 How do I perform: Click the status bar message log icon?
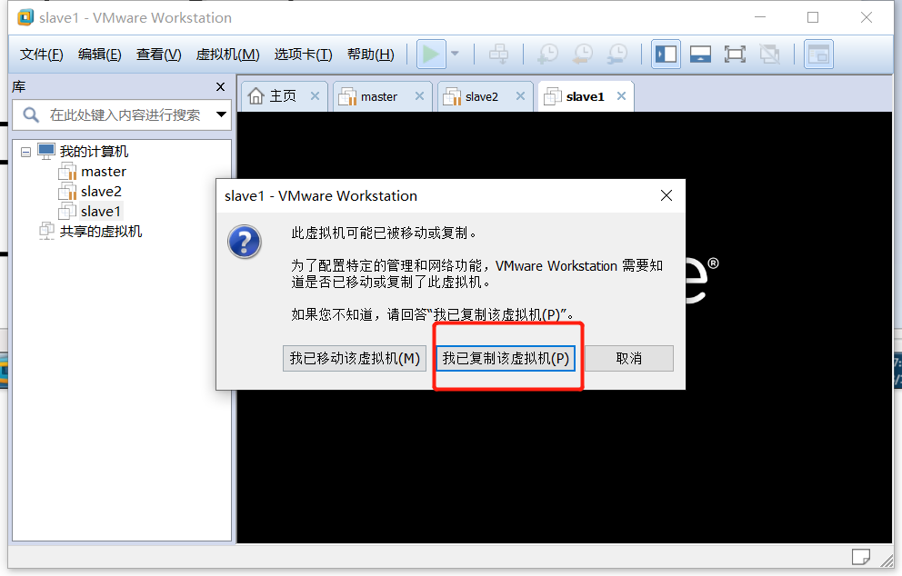860,556
